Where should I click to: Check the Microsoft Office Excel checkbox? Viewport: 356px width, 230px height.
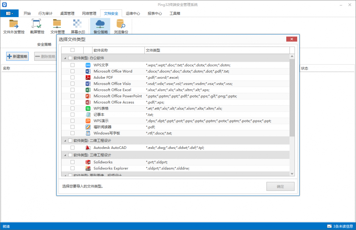pos(72,90)
